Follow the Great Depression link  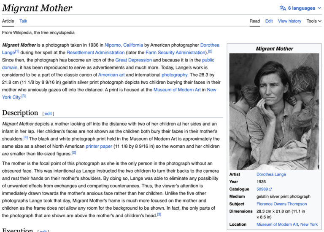coord(133,60)
